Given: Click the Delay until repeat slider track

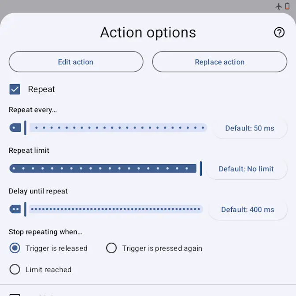Looking at the screenshot, I should [x=115, y=209].
